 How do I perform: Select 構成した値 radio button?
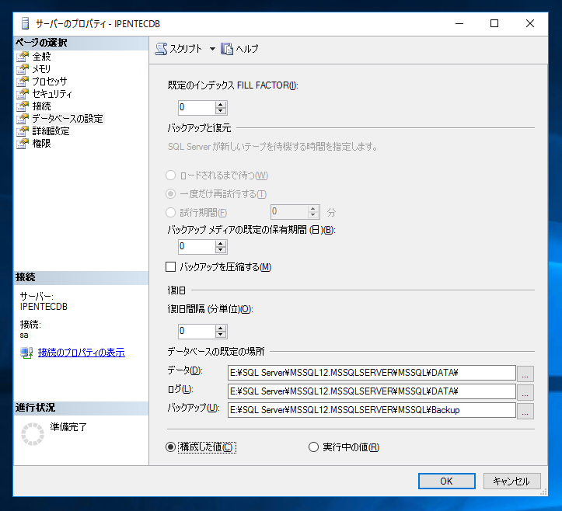coord(170,447)
